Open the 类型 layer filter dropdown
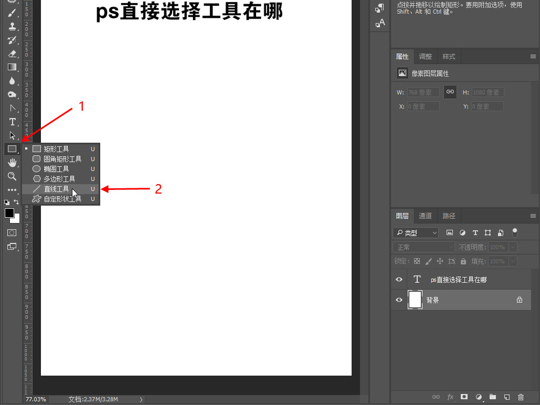 click(416, 233)
